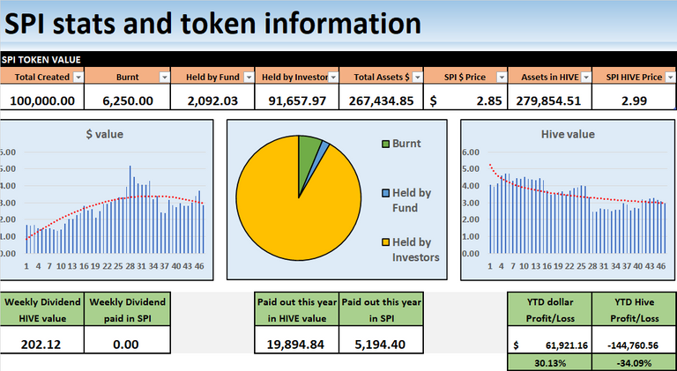
Task: Click the green Burnt legend swatch
Action: tap(385, 144)
